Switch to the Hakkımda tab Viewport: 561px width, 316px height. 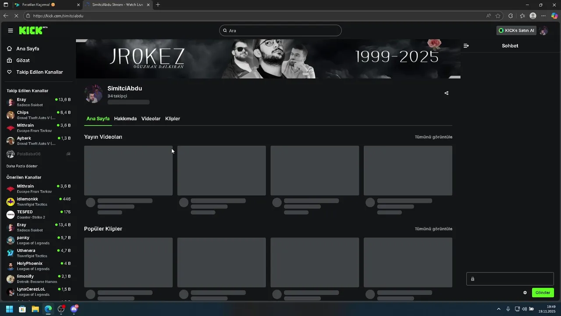click(125, 118)
